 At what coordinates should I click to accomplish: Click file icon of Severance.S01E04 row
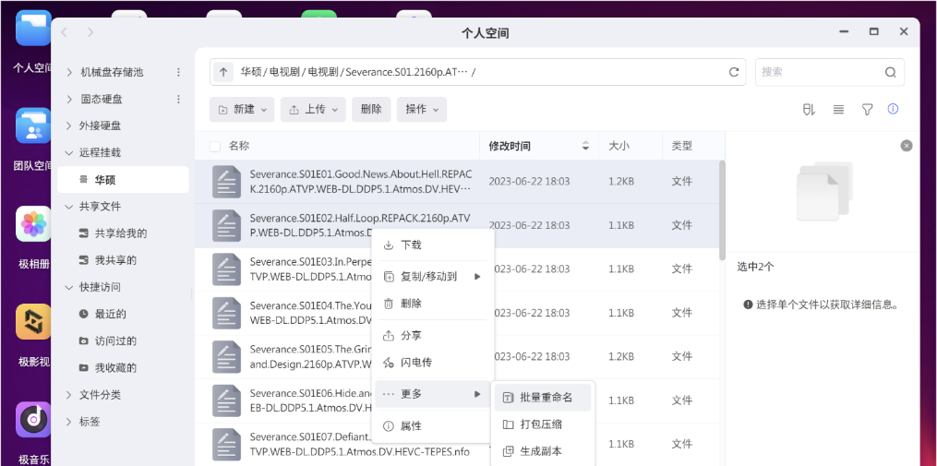pyautogui.click(x=226, y=313)
